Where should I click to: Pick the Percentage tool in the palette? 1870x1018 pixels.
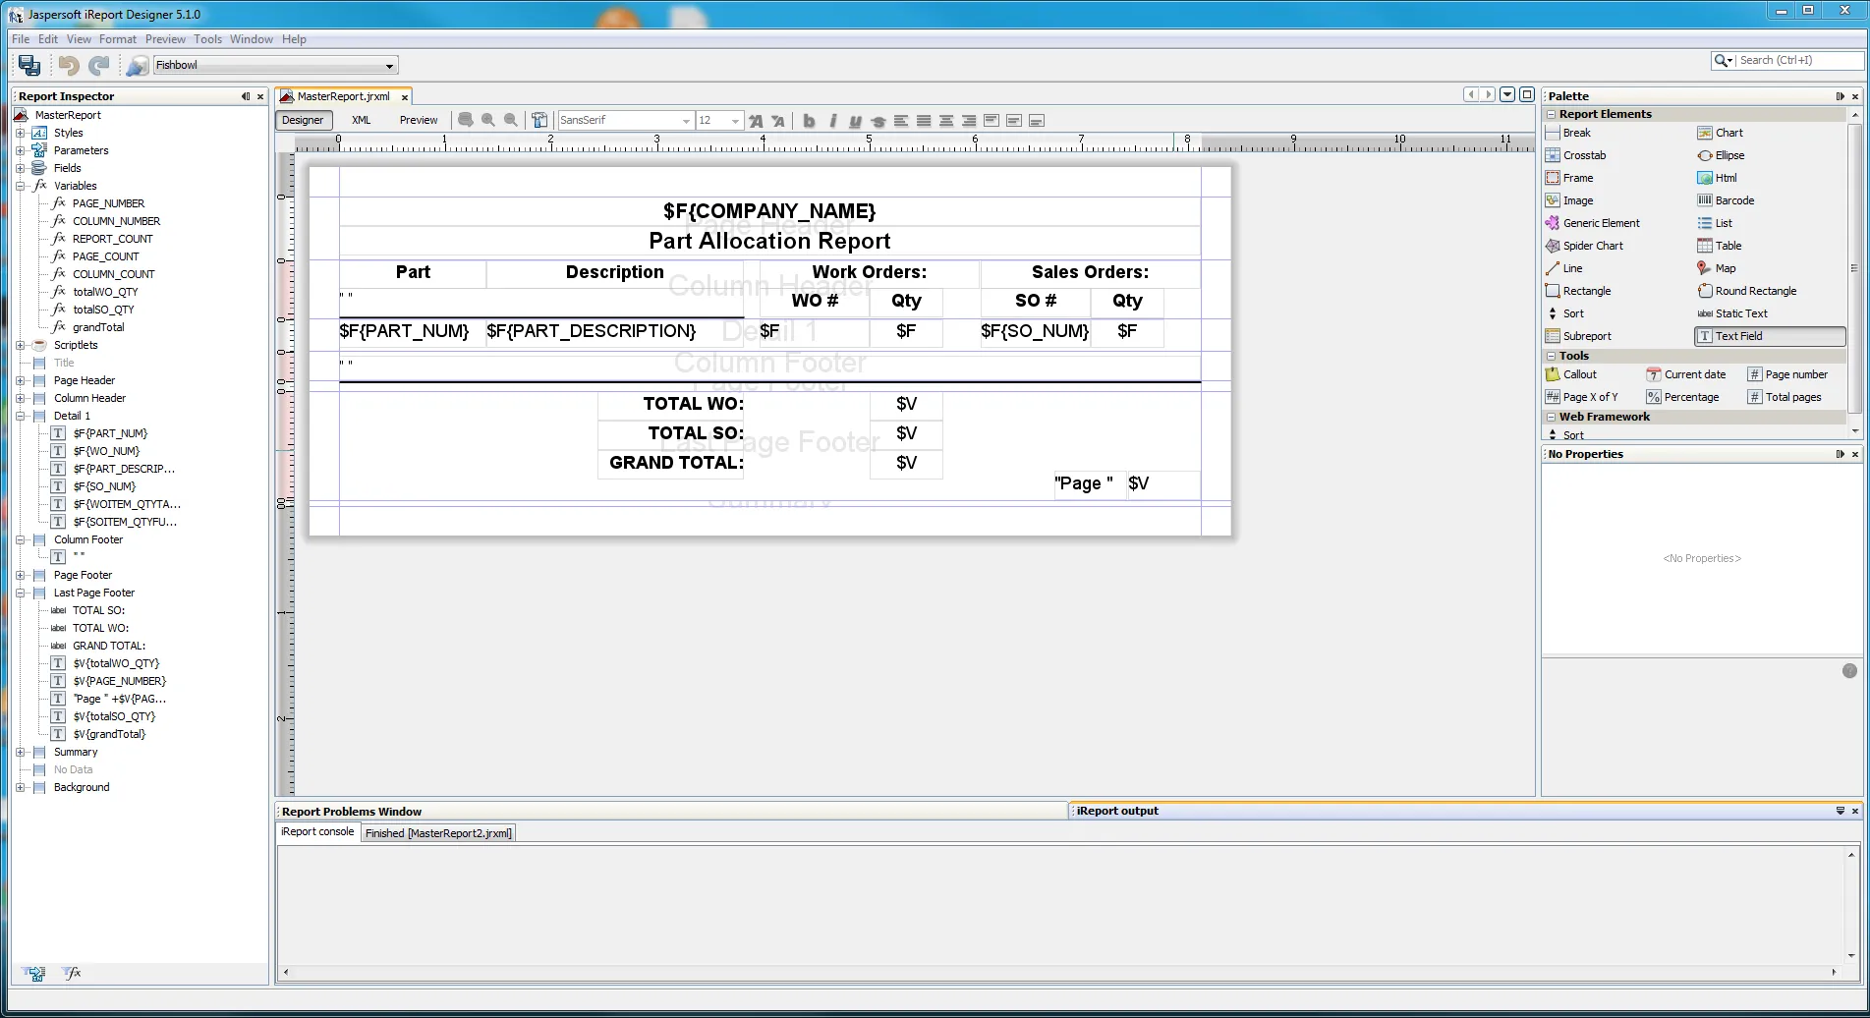tap(1683, 397)
